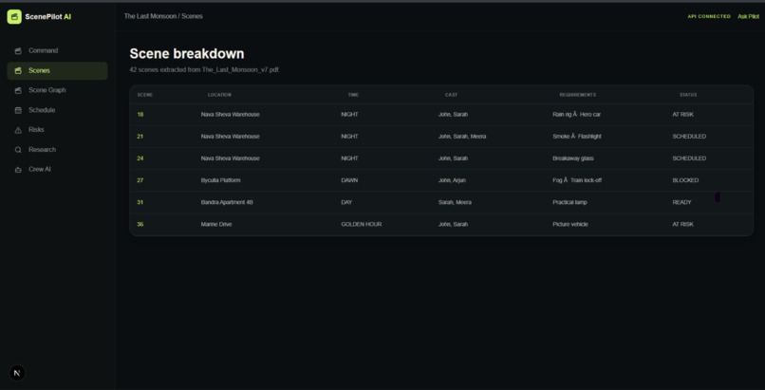Click the Rain rig Hero car requirement
This screenshot has width=765, height=390.
(x=577, y=115)
